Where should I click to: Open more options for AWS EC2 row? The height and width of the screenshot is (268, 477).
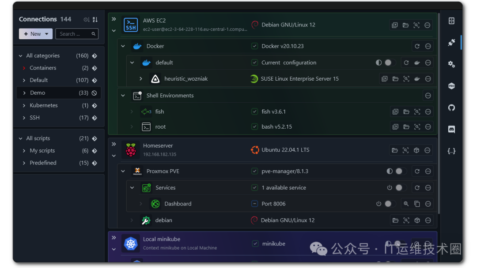[428, 25]
